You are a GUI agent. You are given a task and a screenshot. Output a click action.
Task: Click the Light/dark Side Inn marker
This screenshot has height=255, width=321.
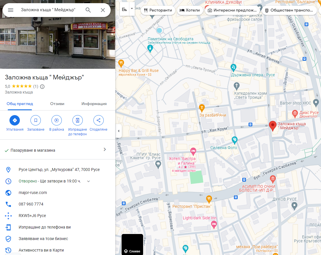[x=214, y=225]
